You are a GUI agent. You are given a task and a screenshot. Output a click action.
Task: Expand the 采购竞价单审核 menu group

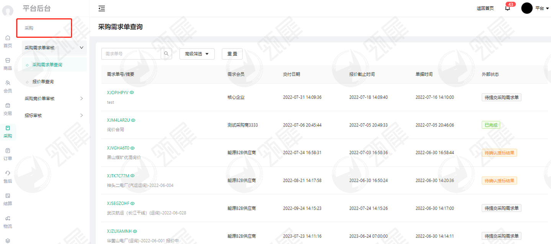click(54, 99)
